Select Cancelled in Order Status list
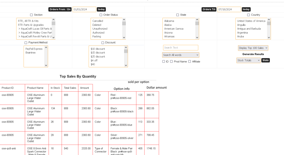 [98, 21]
